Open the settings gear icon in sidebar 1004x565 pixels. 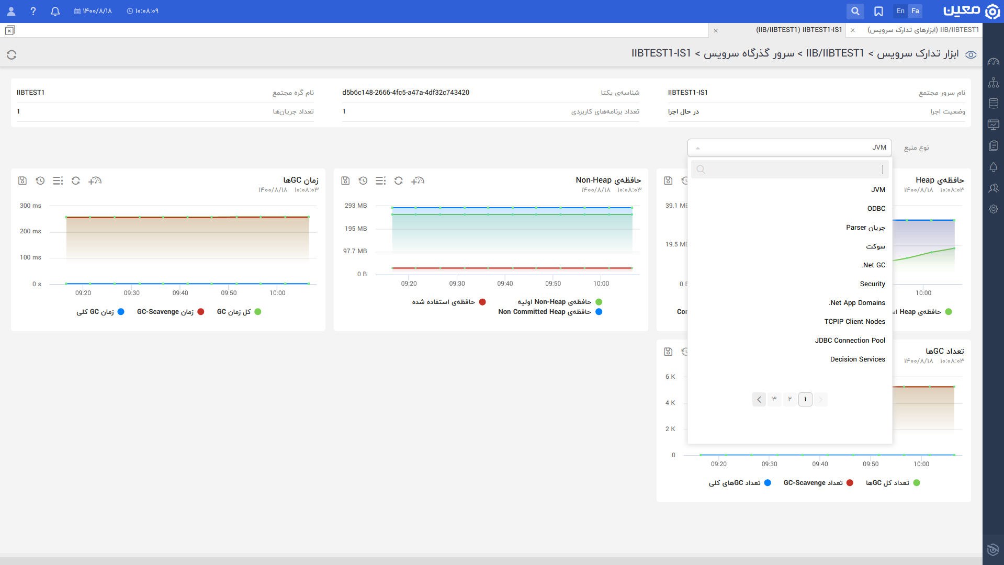pyautogui.click(x=994, y=209)
